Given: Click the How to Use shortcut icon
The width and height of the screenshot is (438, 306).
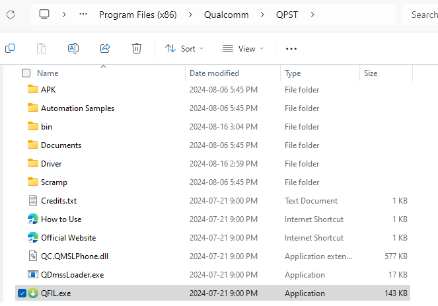Looking at the screenshot, I should [x=33, y=219].
